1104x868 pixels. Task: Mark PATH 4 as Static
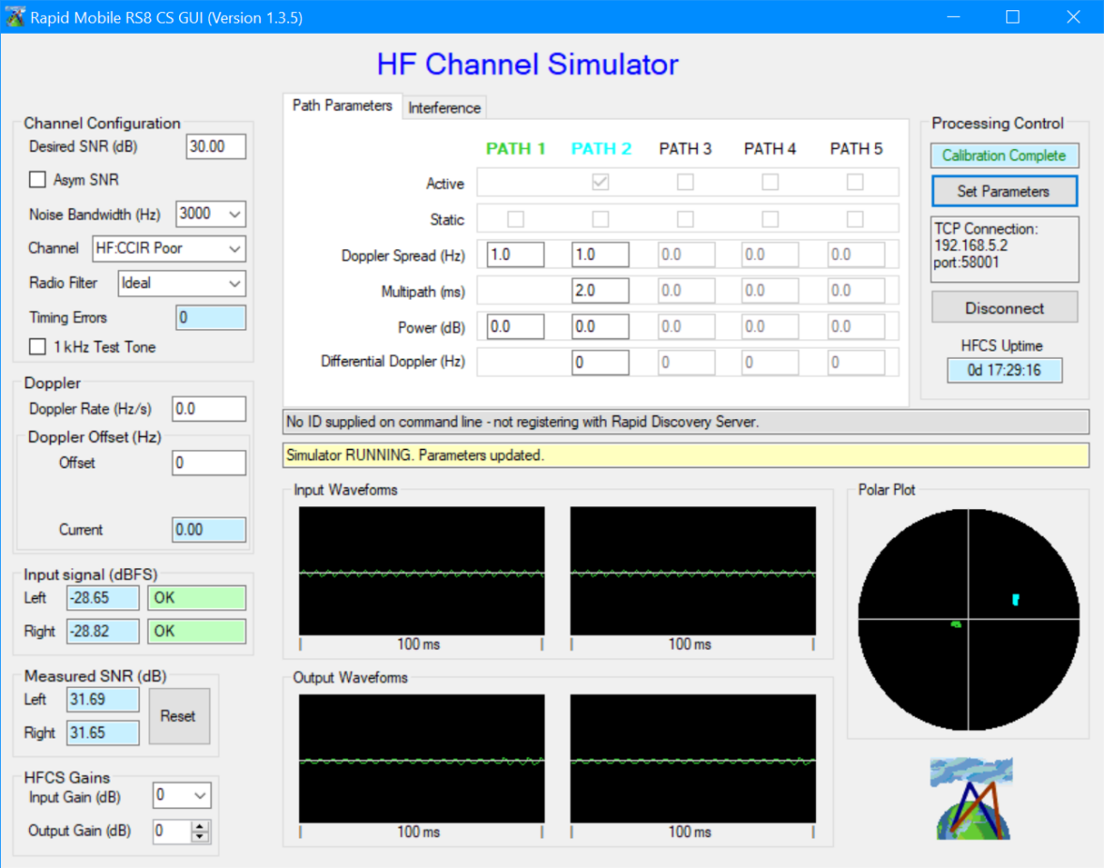coord(770,218)
